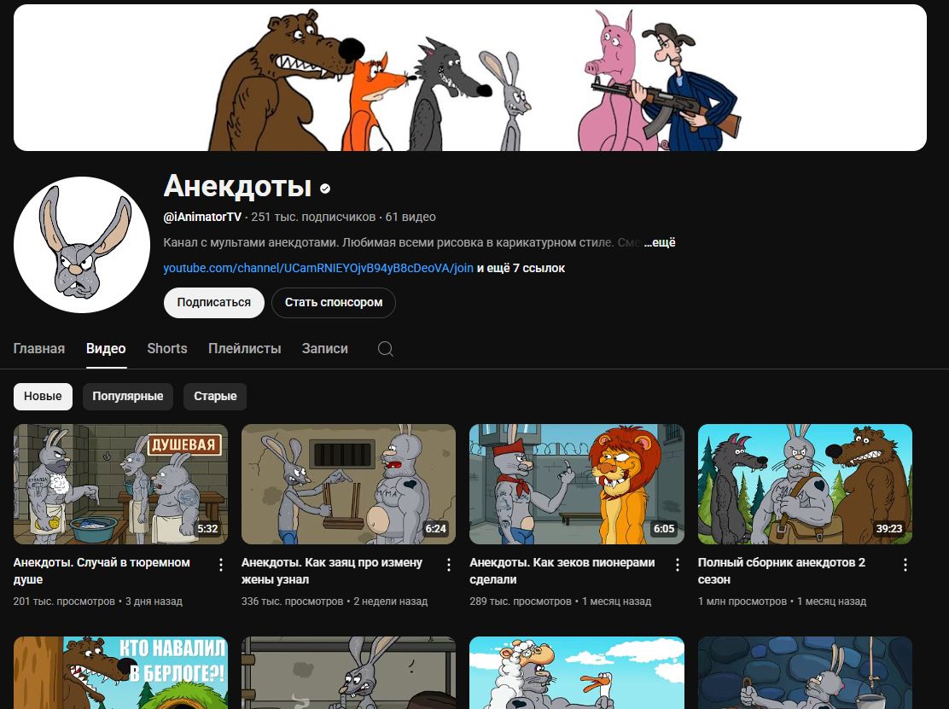
Task: Open thumbnail of the 39:23 compilation video
Action: point(805,484)
